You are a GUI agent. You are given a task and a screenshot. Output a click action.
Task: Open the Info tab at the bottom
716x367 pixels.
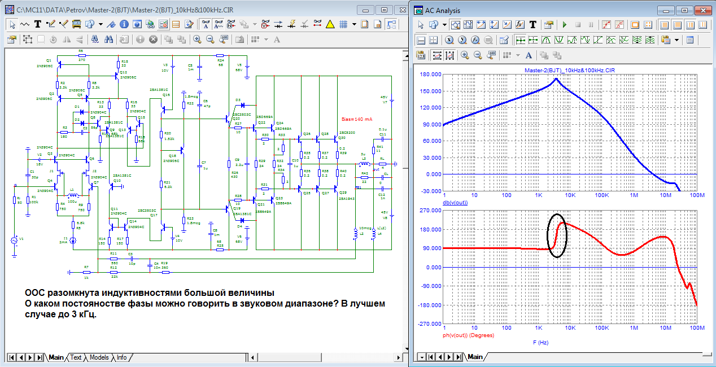[122, 357]
